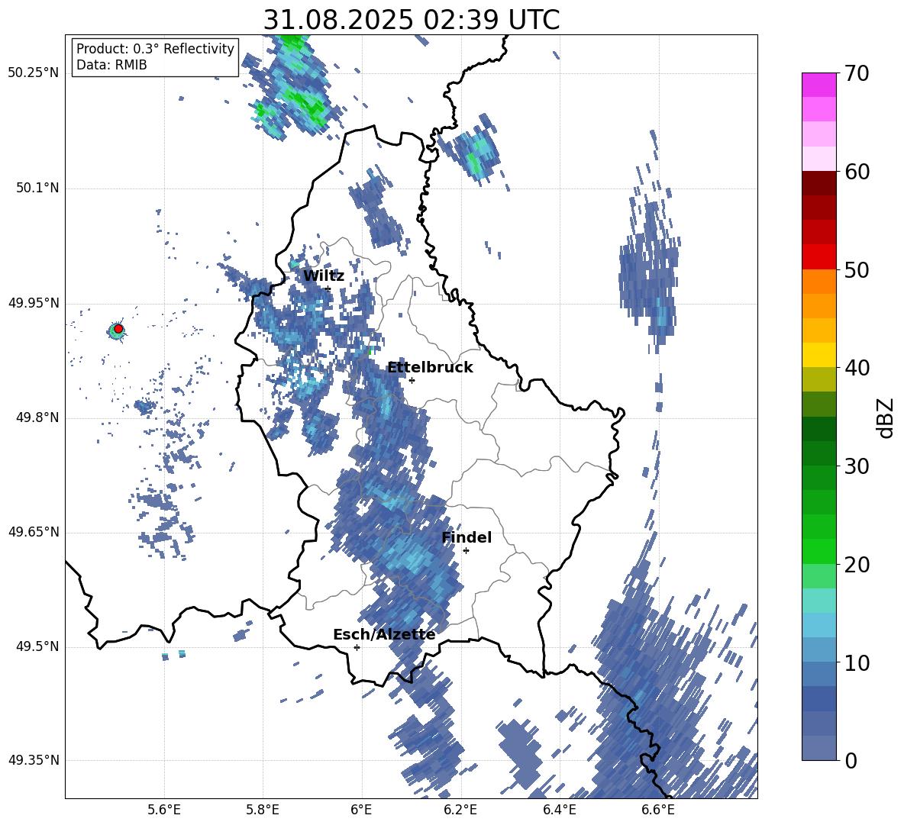904x825 pixels.
Task: Click the 40 tick label on colorbar
Action: [857, 368]
